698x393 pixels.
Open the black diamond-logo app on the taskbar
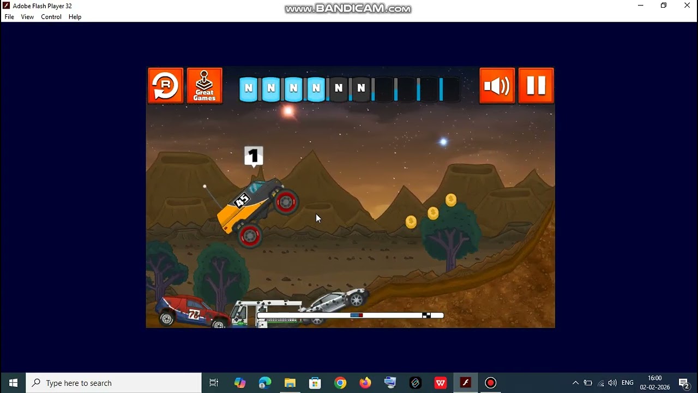[x=416, y=383]
